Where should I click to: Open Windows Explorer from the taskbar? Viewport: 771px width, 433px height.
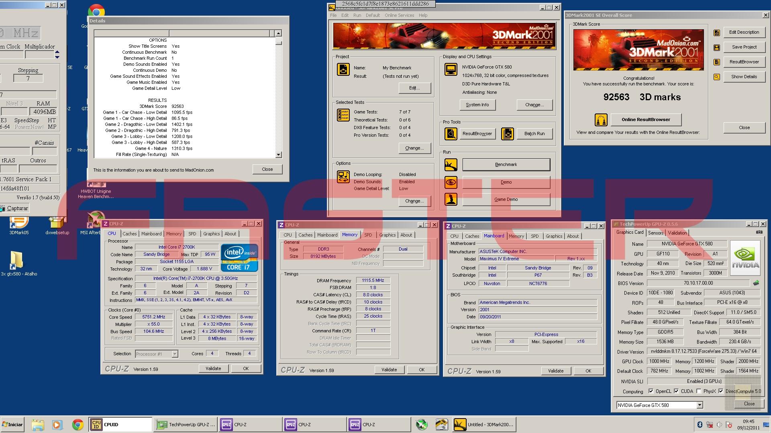[x=37, y=425]
